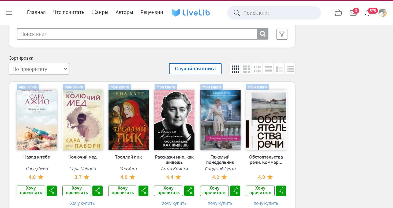Image resolution: width=393 pixels, height=208 pixels.
Task: Open the Агата Кристи book cover
Action: [174, 120]
